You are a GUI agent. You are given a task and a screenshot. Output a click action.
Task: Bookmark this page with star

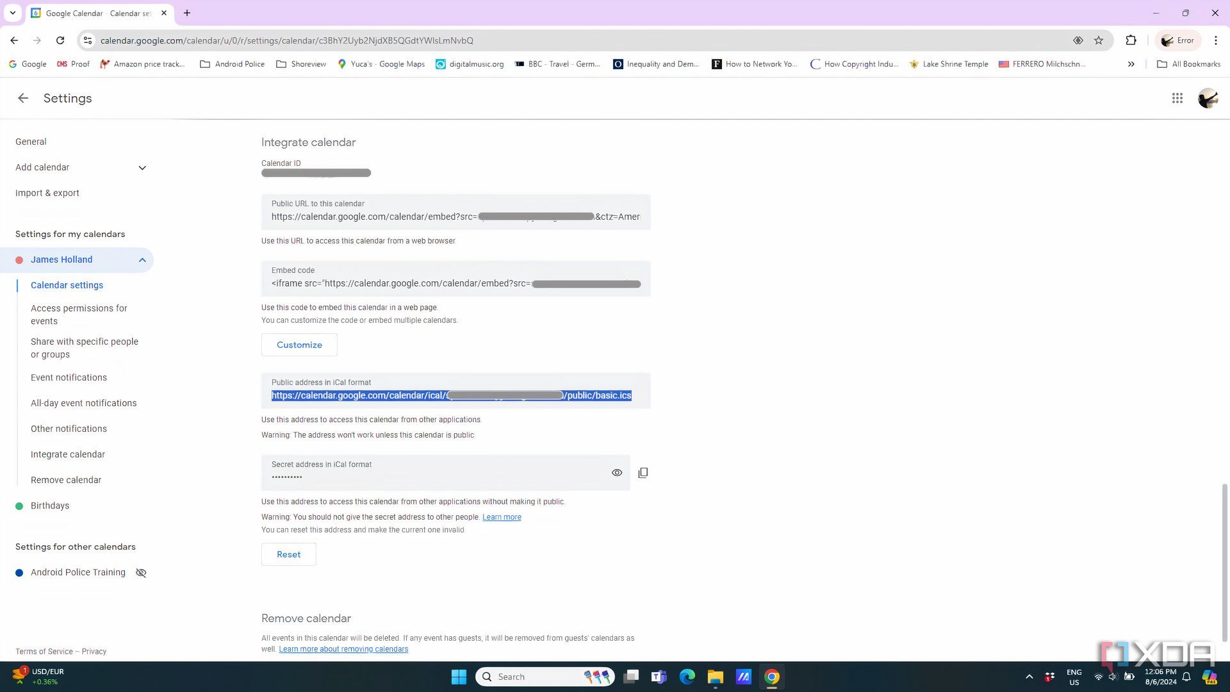tap(1099, 40)
